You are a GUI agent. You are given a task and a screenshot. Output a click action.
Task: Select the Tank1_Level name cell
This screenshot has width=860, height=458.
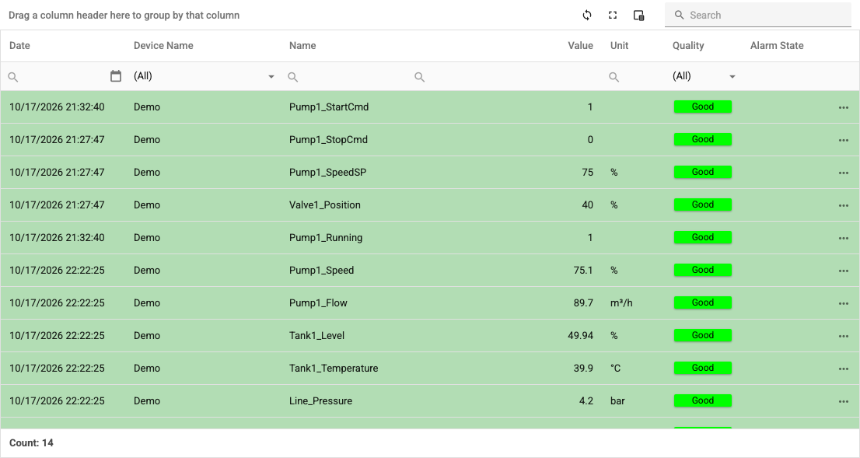(316, 336)
